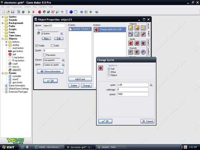Open global game settings toolbar icon

point(86,12)
